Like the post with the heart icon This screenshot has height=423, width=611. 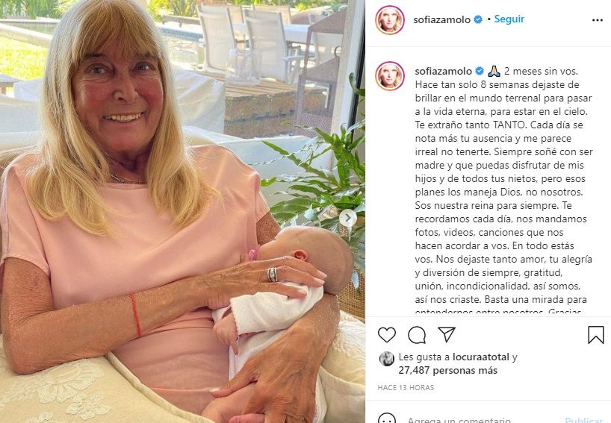(x=387, y=335)
